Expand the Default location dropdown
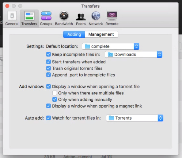This screenshot has height=158, width=182. coord(111,46)
